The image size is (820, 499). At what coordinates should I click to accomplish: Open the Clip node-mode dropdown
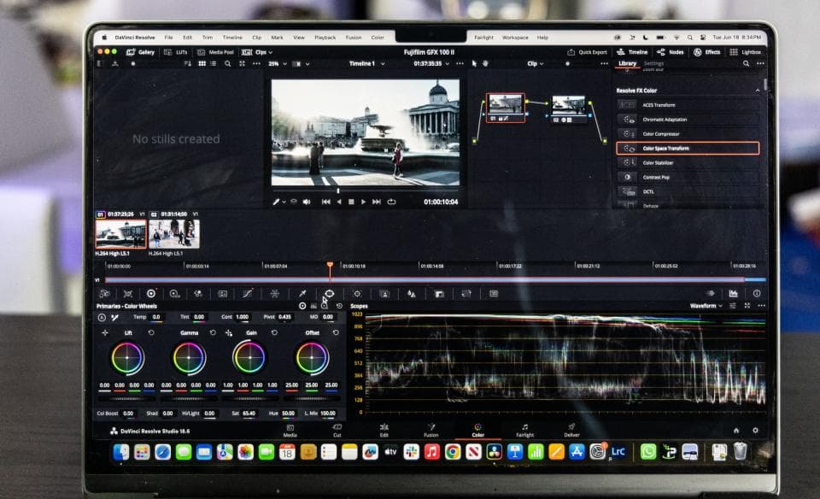(535, 64)
